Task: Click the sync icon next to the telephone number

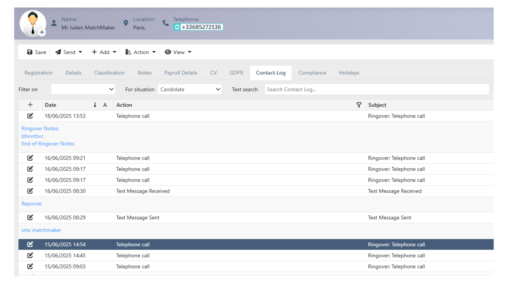Action: point(176,27)
